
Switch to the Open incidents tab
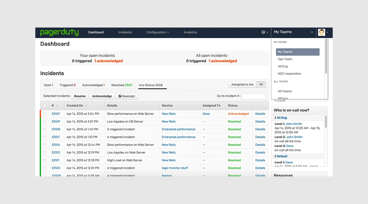[x=48, y=85]
